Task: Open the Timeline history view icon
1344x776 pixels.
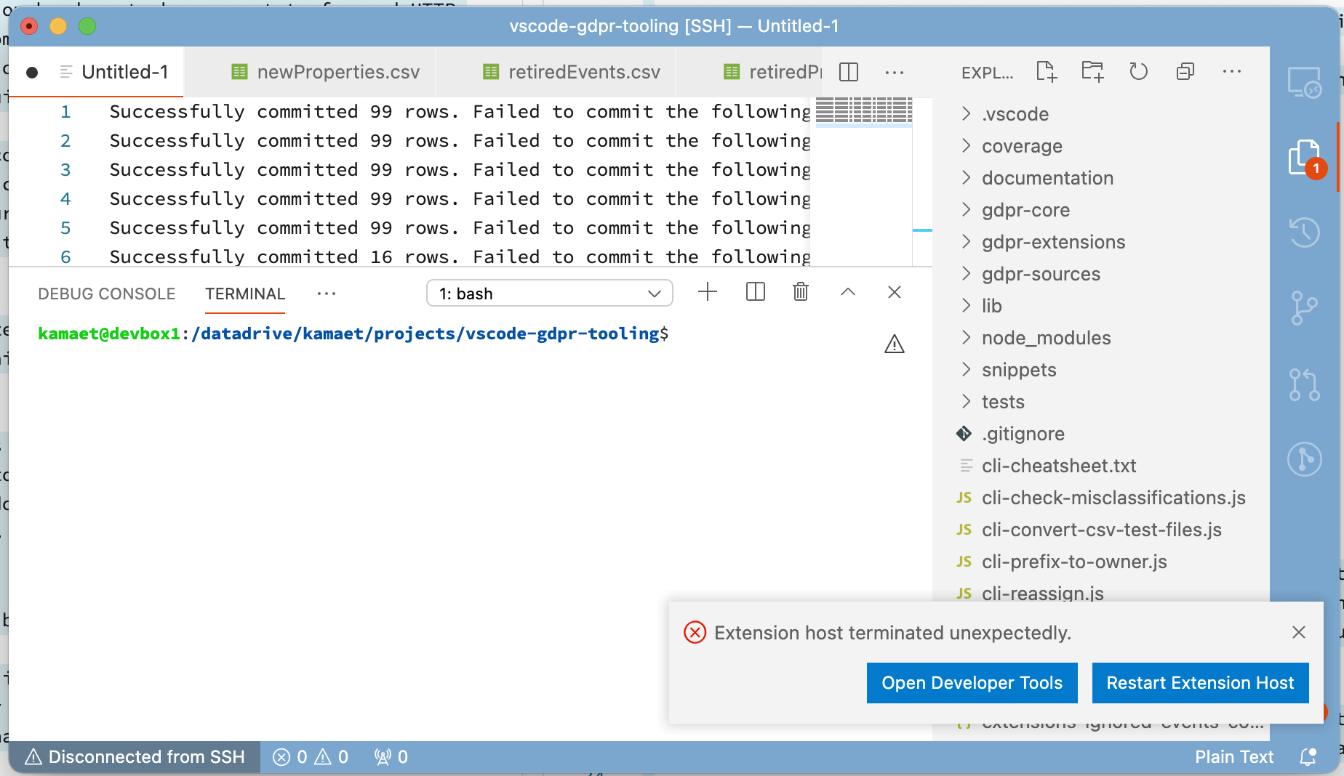Action: [x=1304, y=233]
